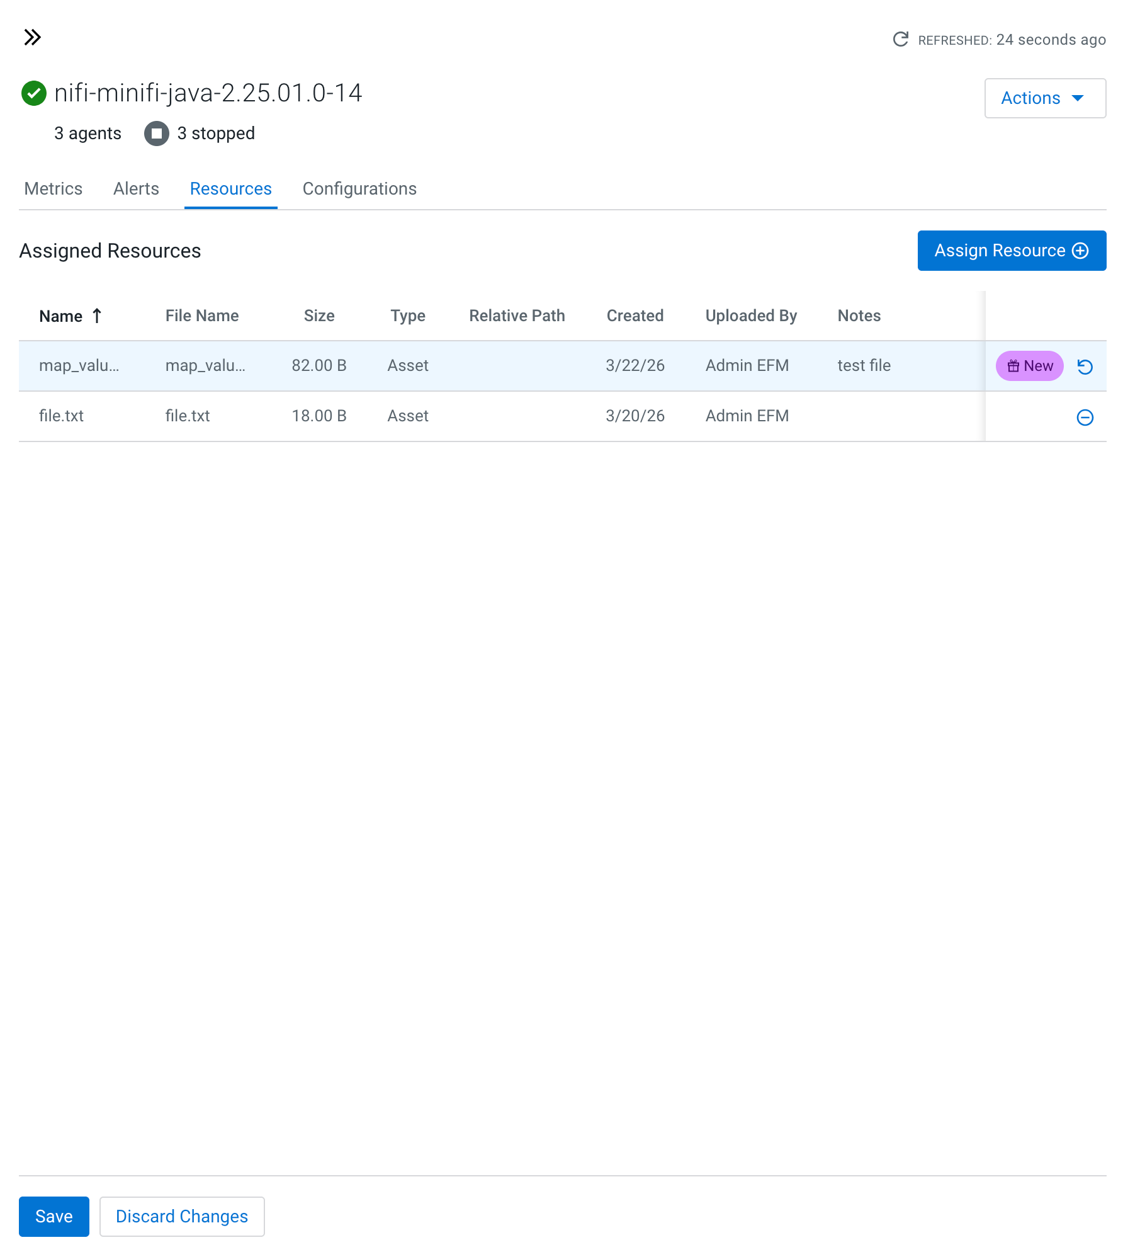Image resolution: width=1123 pixels, height=1257 pixels.
Task: Sort by the Uploaded By column
Action: pyautogui.click(x=751, y=316)
